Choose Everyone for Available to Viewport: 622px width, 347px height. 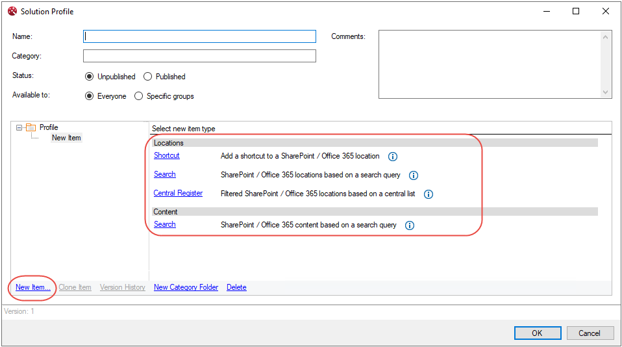pos(90,96)
